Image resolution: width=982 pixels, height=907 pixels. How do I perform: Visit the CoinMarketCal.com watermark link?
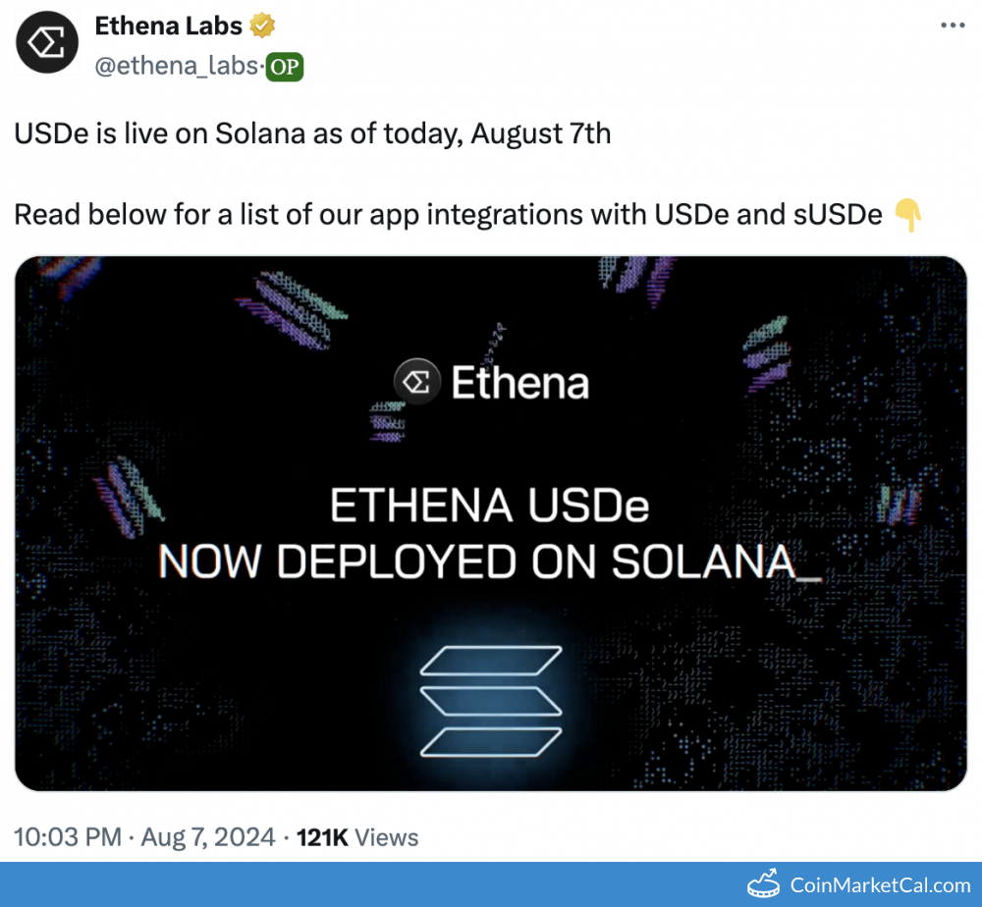[880, 885]
